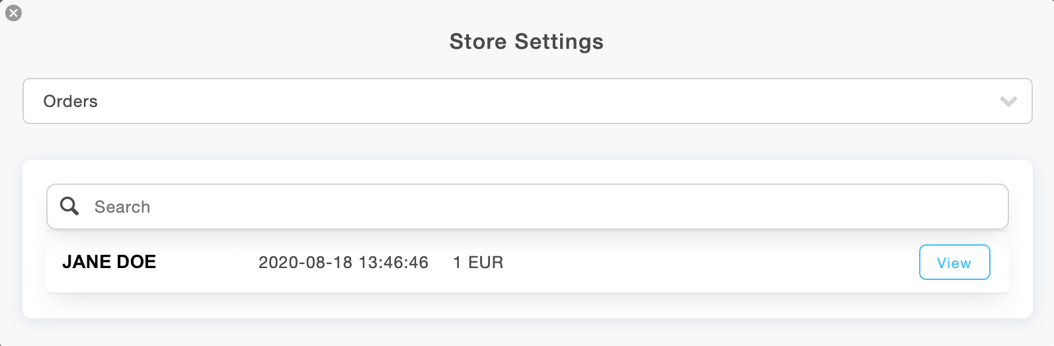1054x346 pixels.
Task: Click the empty middle of Orders selector
Action: 527,101
